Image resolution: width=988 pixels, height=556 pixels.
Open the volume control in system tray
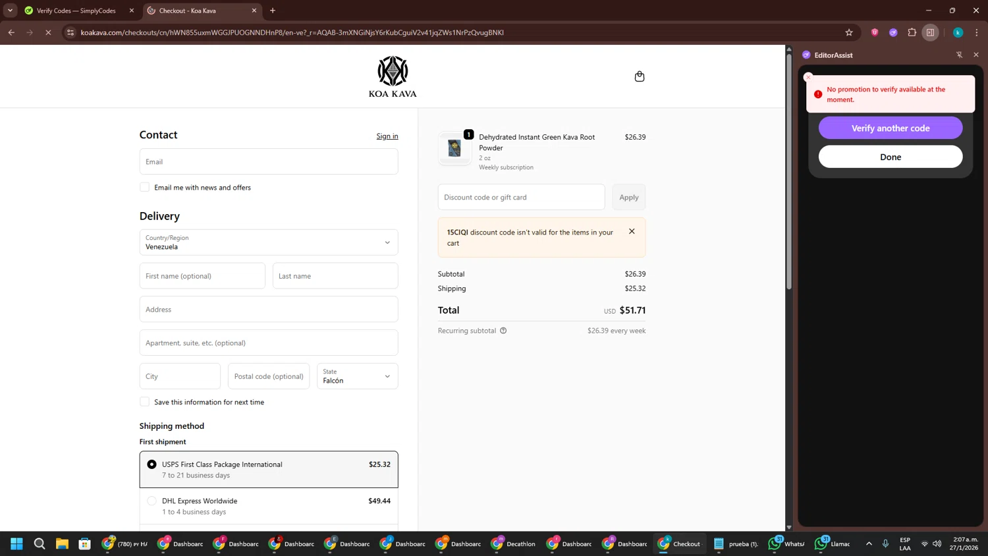pyautogui.click(x=937, y=543)
